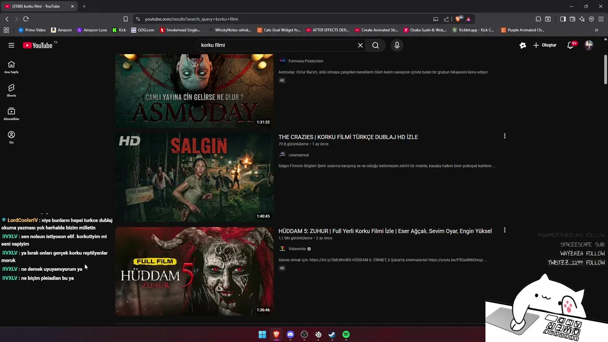Screen dimensions: 608x342
Task: Click the '79 B görüntüleme' view count
Action: click(294, 144)
